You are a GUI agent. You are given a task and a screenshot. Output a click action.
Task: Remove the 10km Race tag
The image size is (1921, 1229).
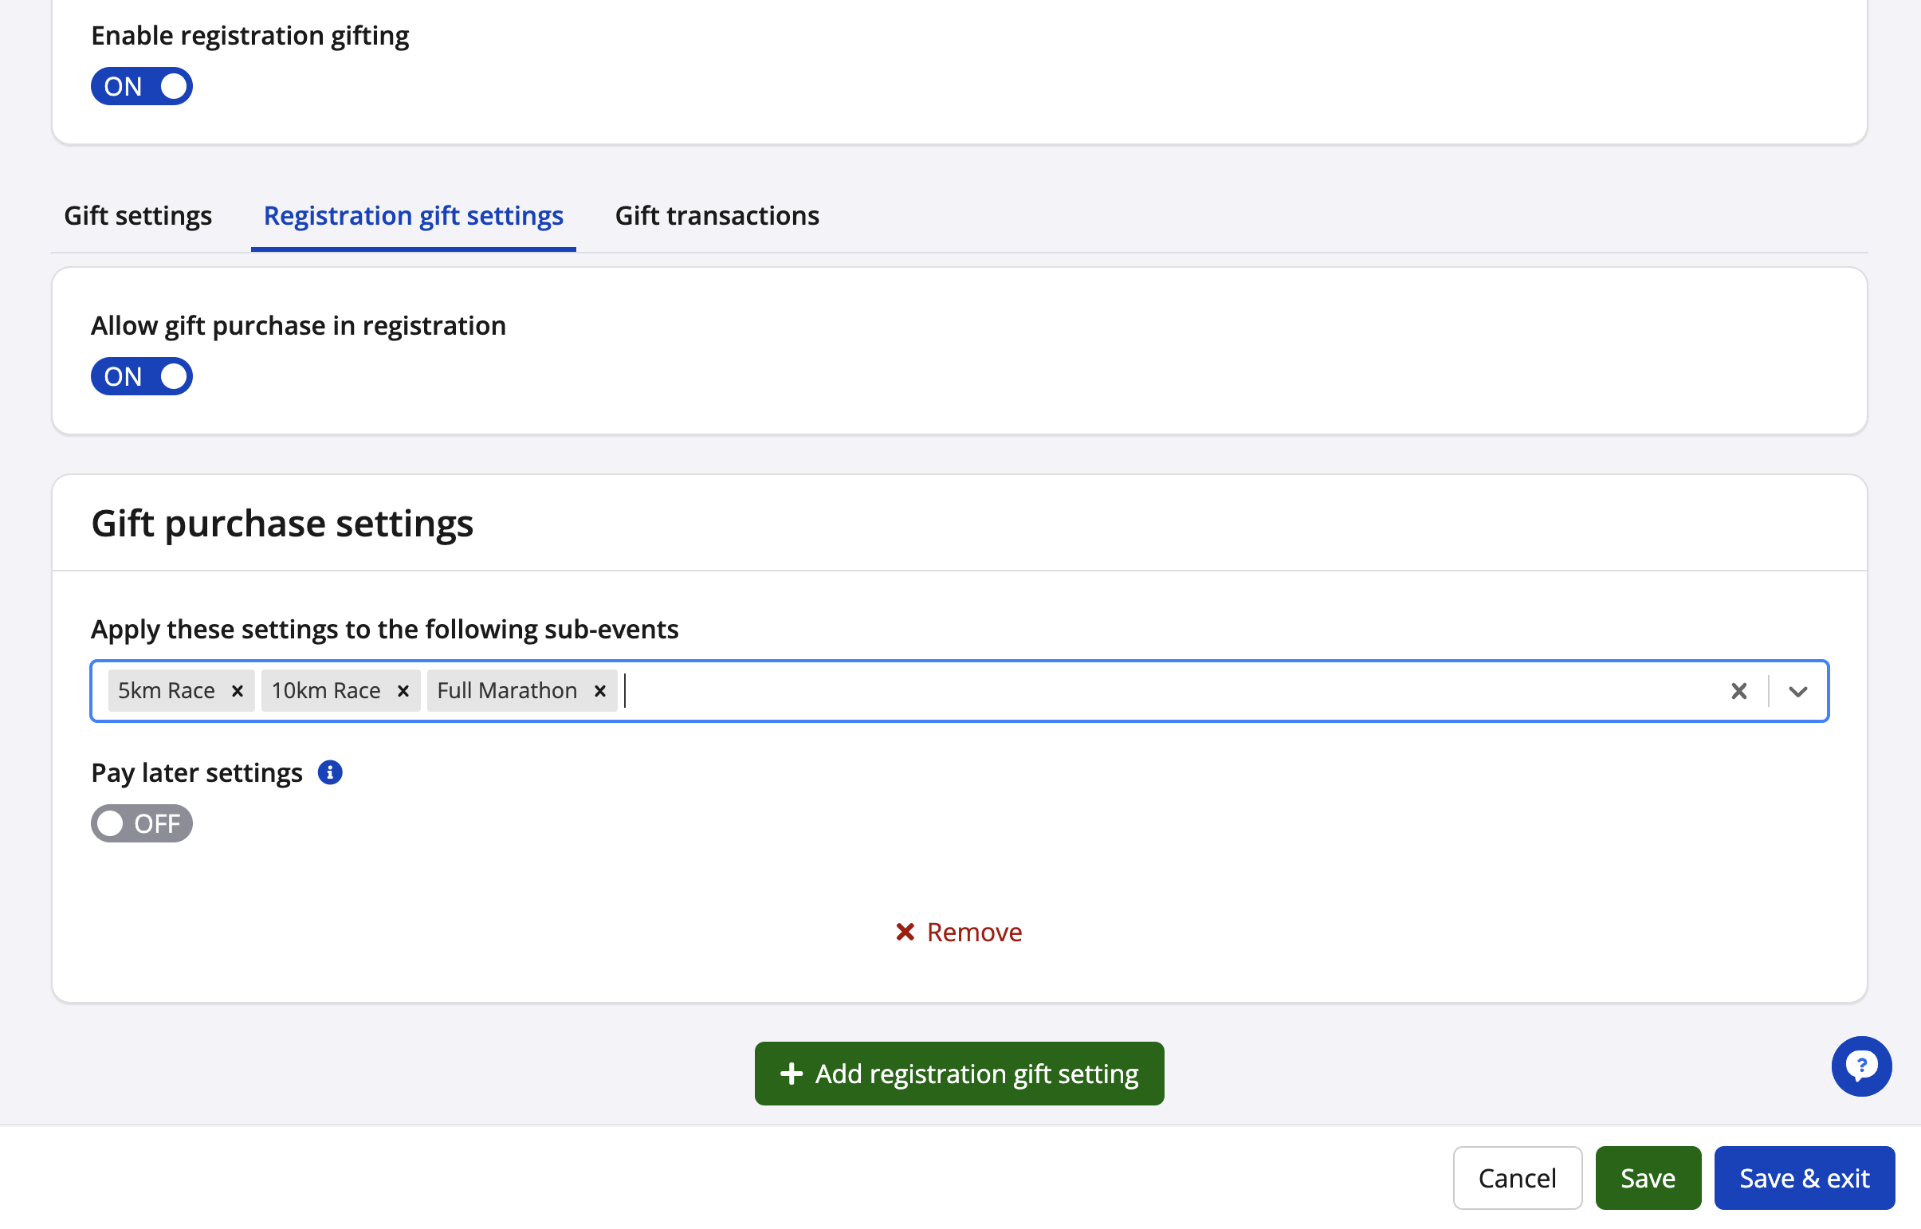point(403,690)
